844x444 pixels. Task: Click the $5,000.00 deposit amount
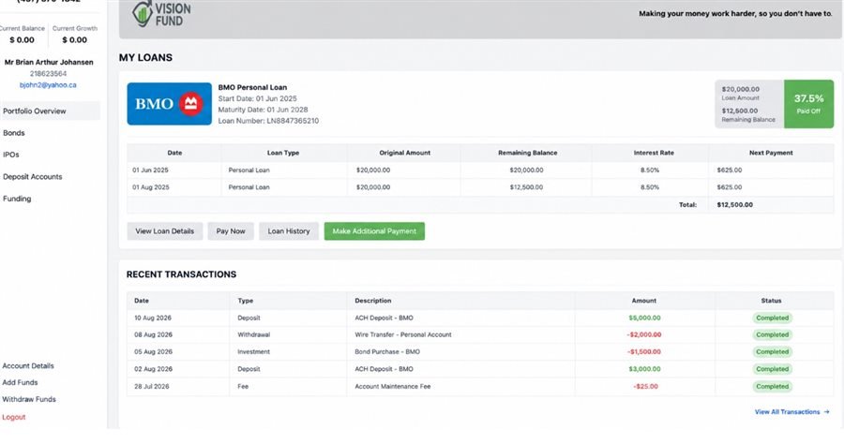644,318
